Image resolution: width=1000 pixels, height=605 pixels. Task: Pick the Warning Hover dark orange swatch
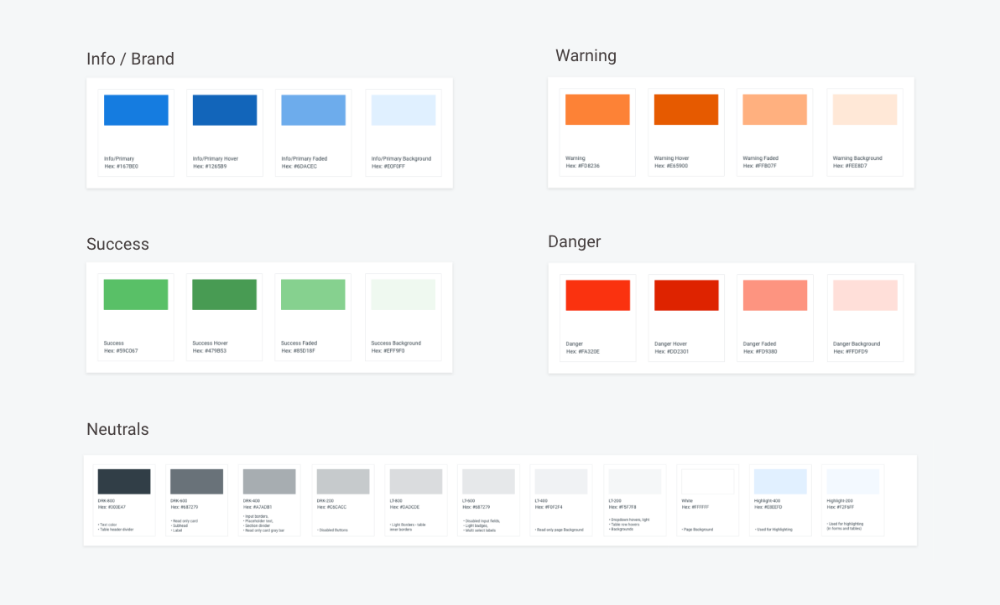point(686,110)
